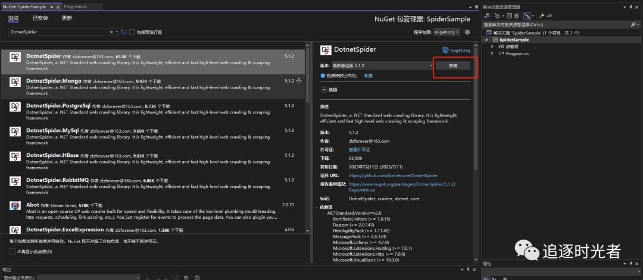The width and height of the screenshot is (643, 280).
Task: Toggle the track active item icon
Action: point(527,16)
